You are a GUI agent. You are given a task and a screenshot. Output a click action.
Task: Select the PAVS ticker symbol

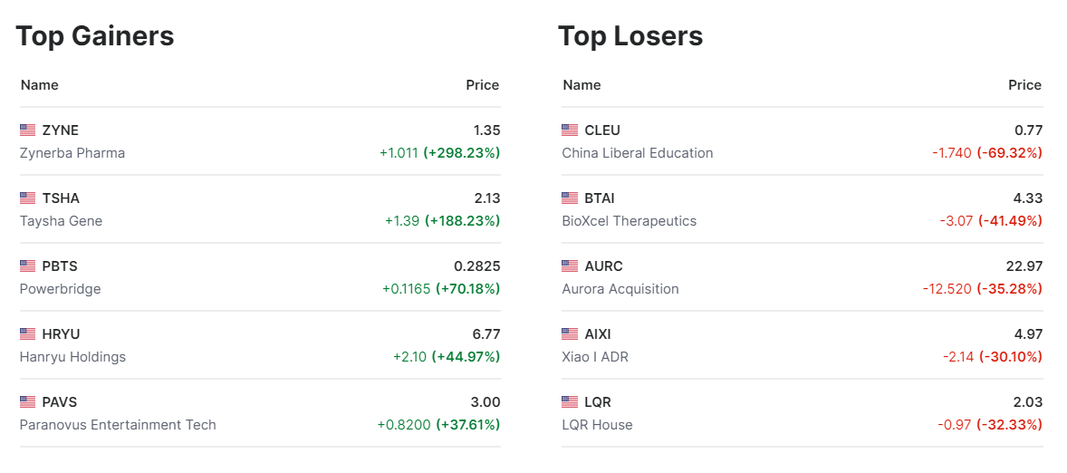pyautogui.click(x=61, y=402)
